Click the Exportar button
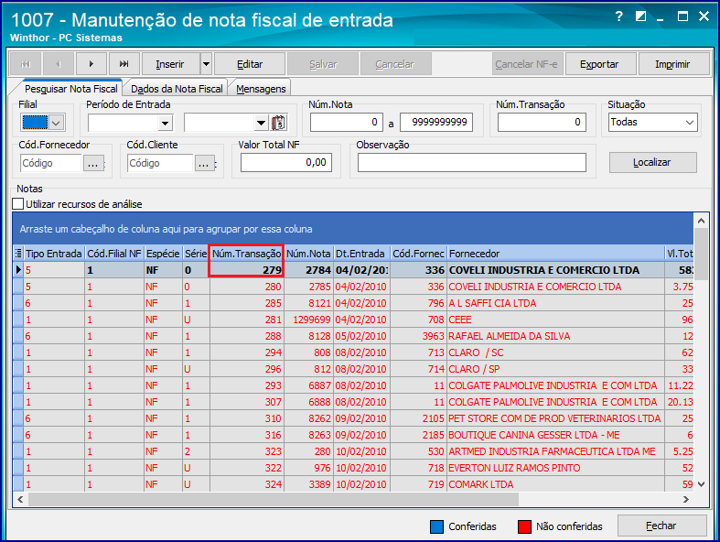The height and width of the screenshot is (542, 720). click(x=599, y=64)
